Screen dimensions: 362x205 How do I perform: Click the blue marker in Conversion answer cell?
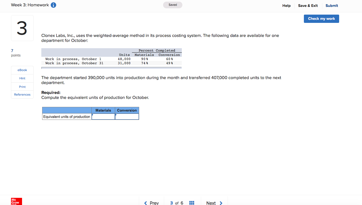(116, 115)
